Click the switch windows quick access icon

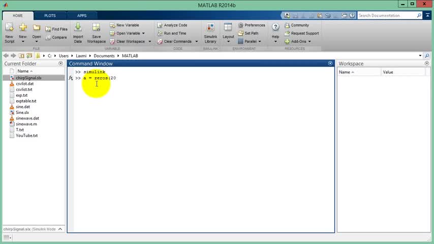click(344, 16)
